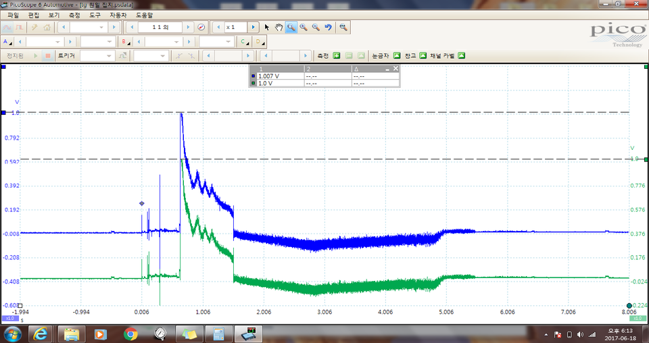The image size is (649, 343).
Task: Open the 도움말 menu
Action: click(145, 16)
